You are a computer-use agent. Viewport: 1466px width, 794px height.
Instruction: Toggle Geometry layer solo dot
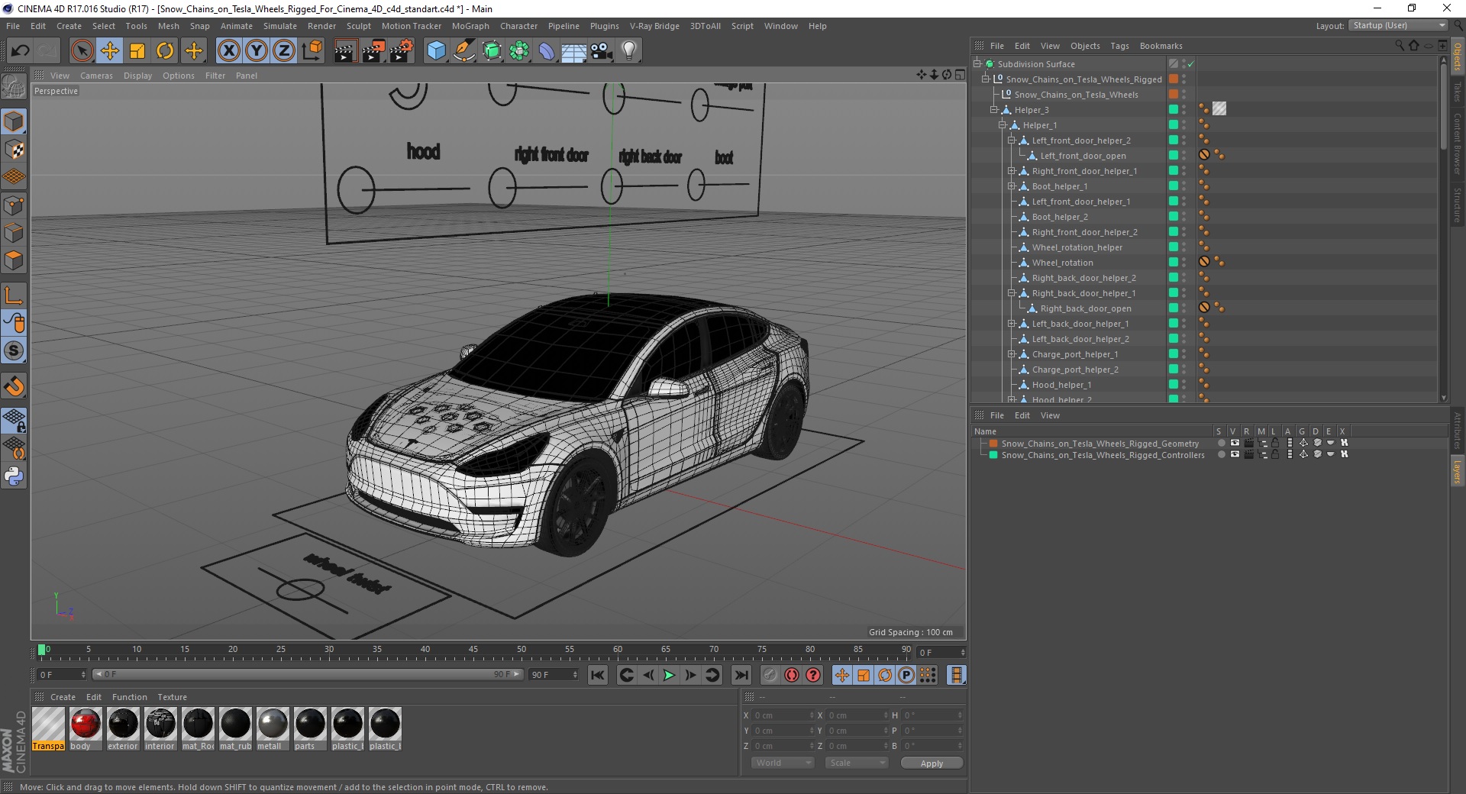tap(1221, 444)
